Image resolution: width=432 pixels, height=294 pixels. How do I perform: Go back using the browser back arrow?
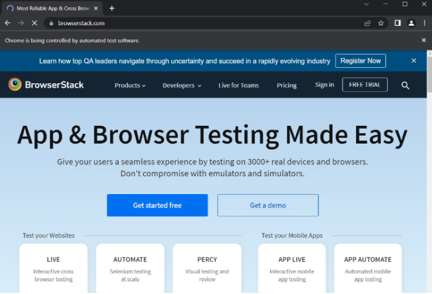tap(7, 23)
